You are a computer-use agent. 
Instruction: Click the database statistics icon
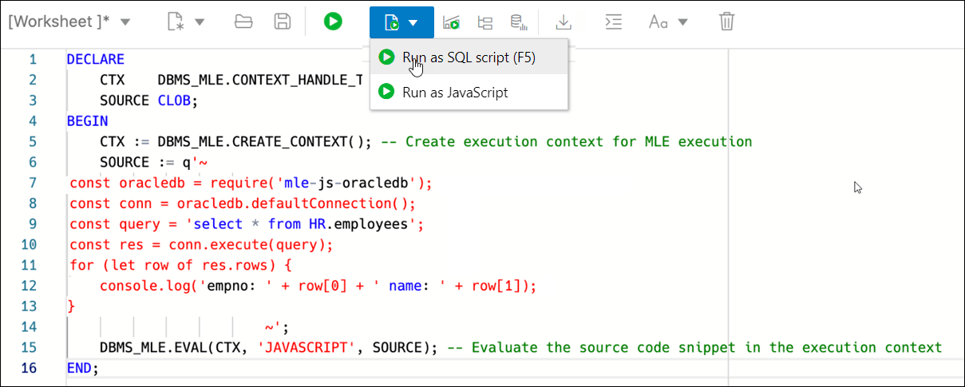519,22
